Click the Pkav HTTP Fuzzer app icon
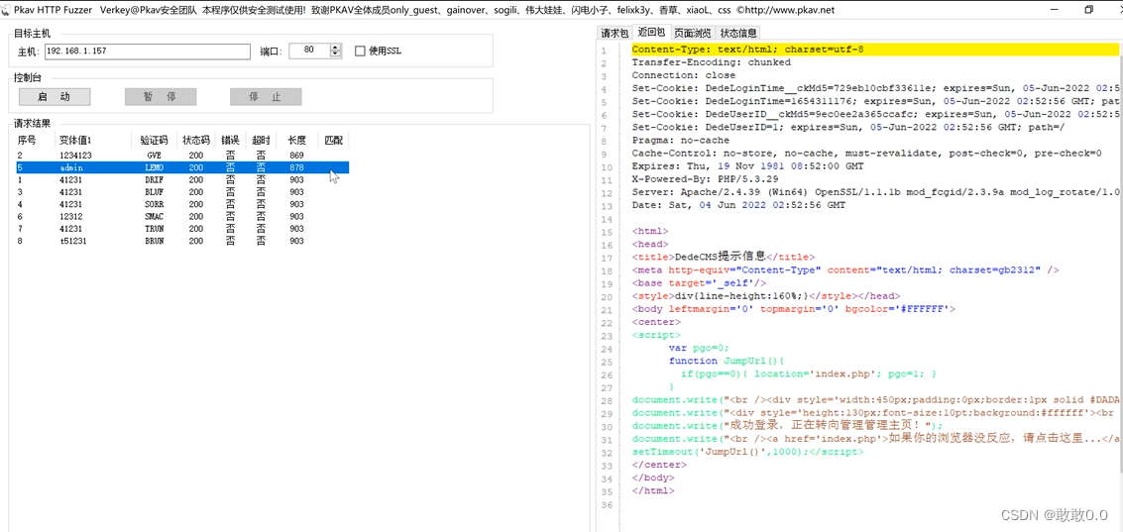The image size is (1123, 532). click(x=7, y=9)
